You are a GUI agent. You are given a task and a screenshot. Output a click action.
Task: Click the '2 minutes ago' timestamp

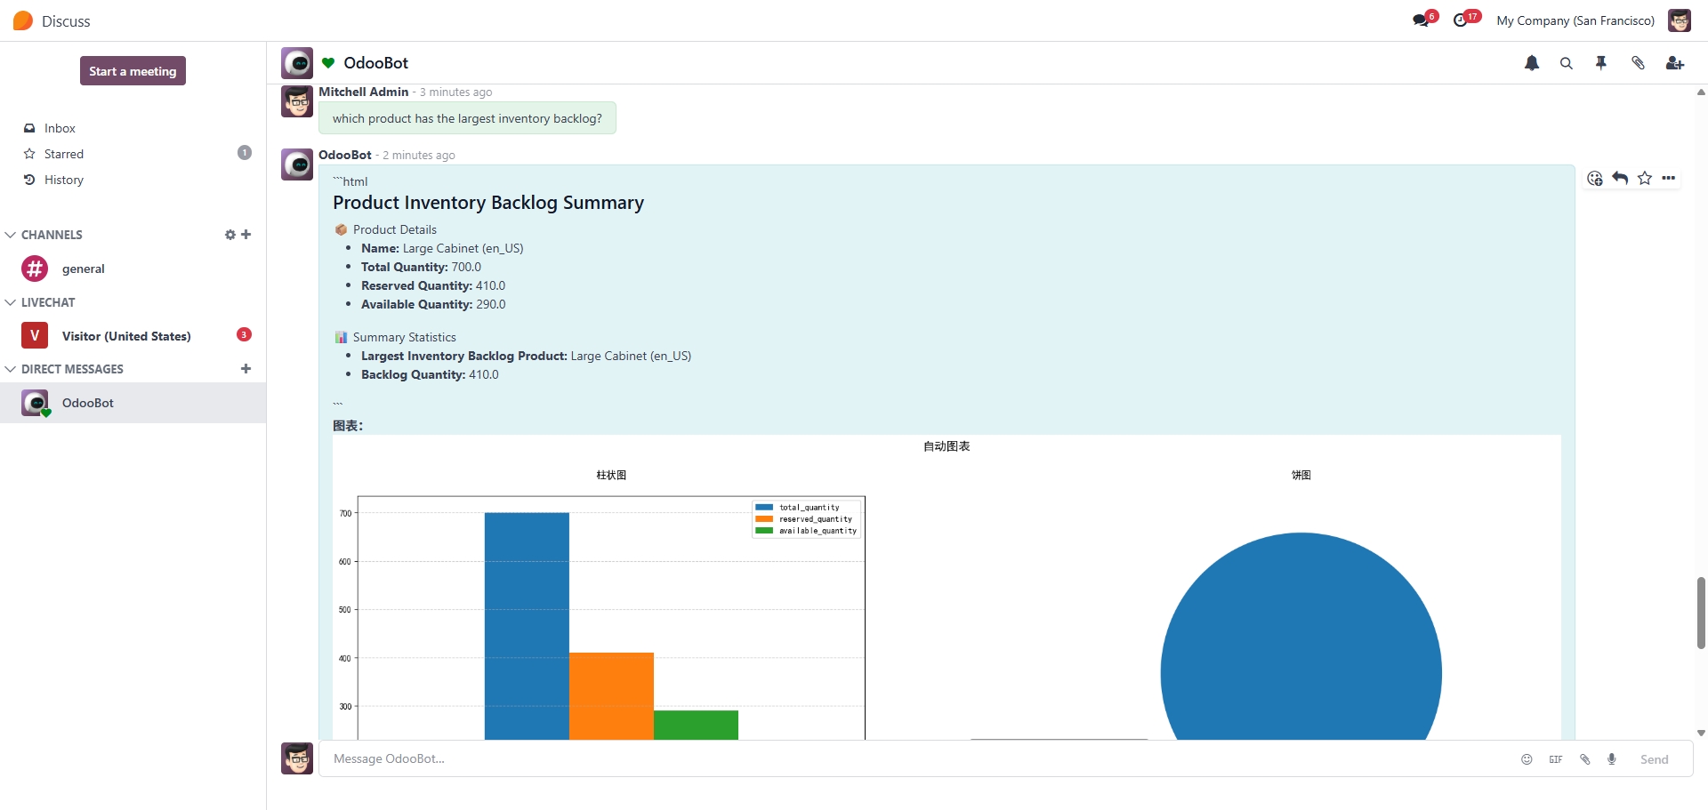pos(419,155)
